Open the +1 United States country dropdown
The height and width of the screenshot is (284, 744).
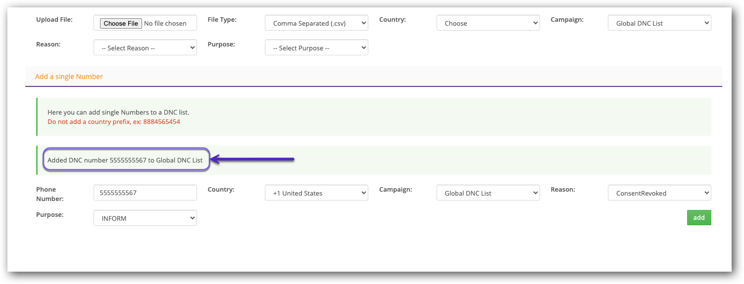[x=316, y=193]
